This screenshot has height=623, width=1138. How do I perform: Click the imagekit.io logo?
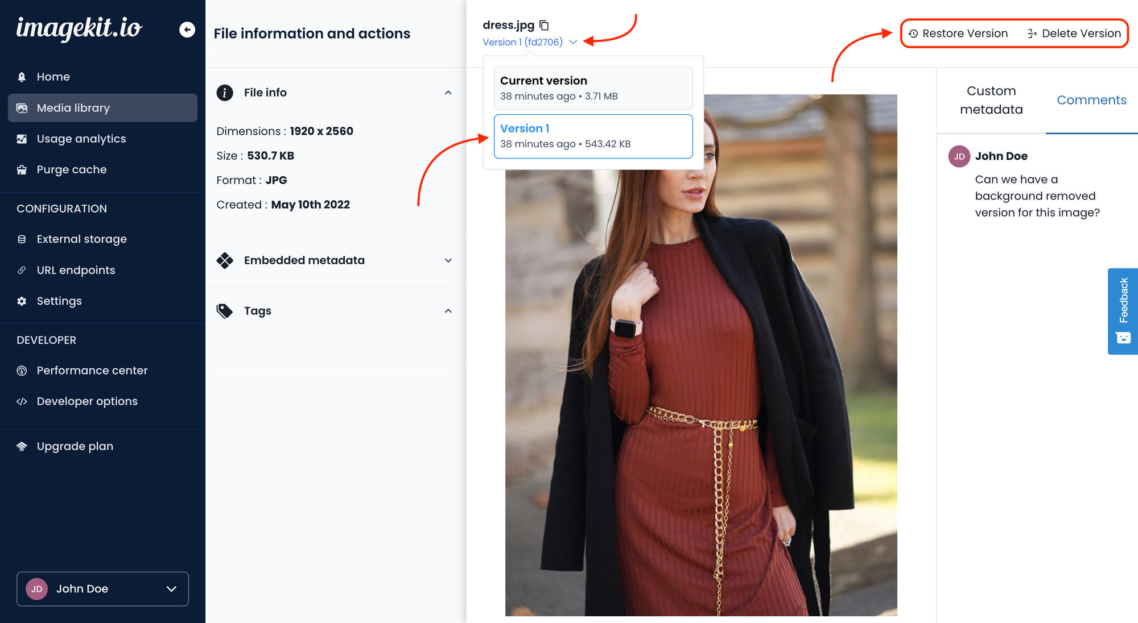79,28
